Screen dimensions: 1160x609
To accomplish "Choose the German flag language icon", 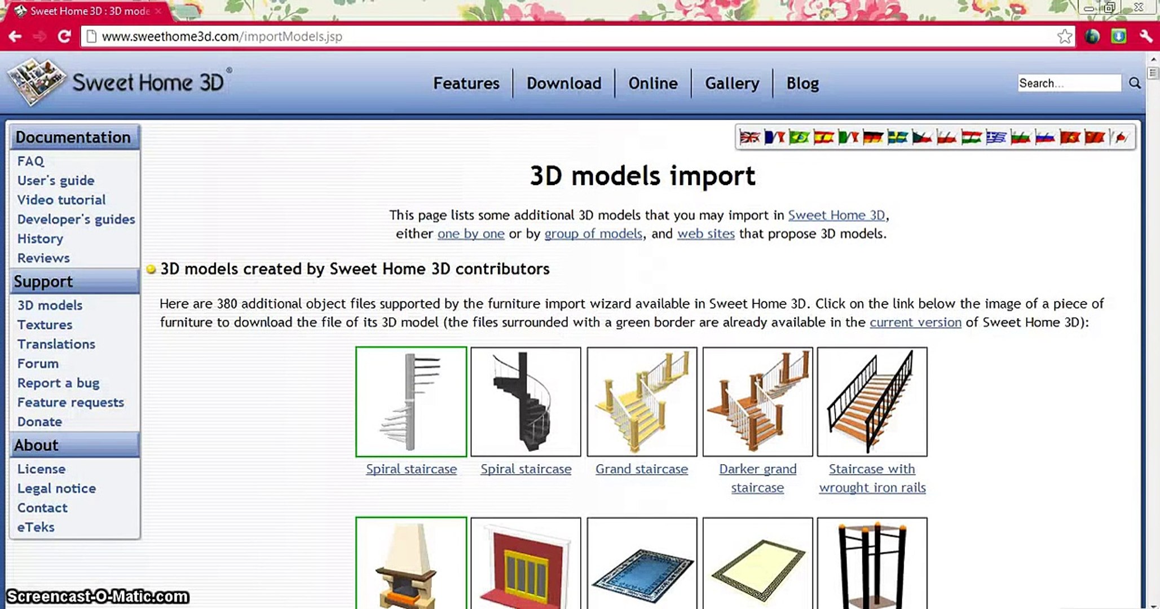I will click(x=872, y=137).
